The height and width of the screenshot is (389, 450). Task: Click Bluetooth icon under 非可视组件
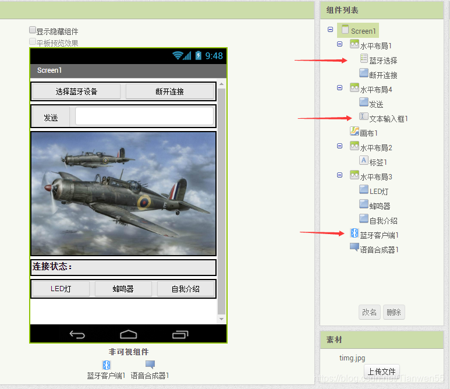pyautogui.click(x=107, y=365)
